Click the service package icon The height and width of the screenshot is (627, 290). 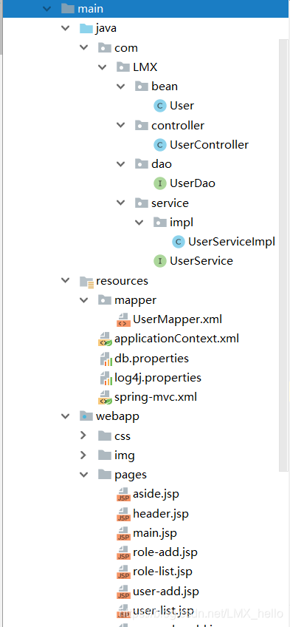click(x=142, y=203)
